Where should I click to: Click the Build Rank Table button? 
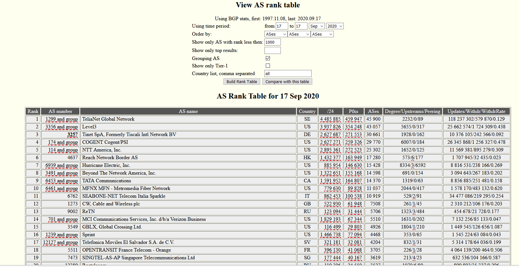[242, 82]
